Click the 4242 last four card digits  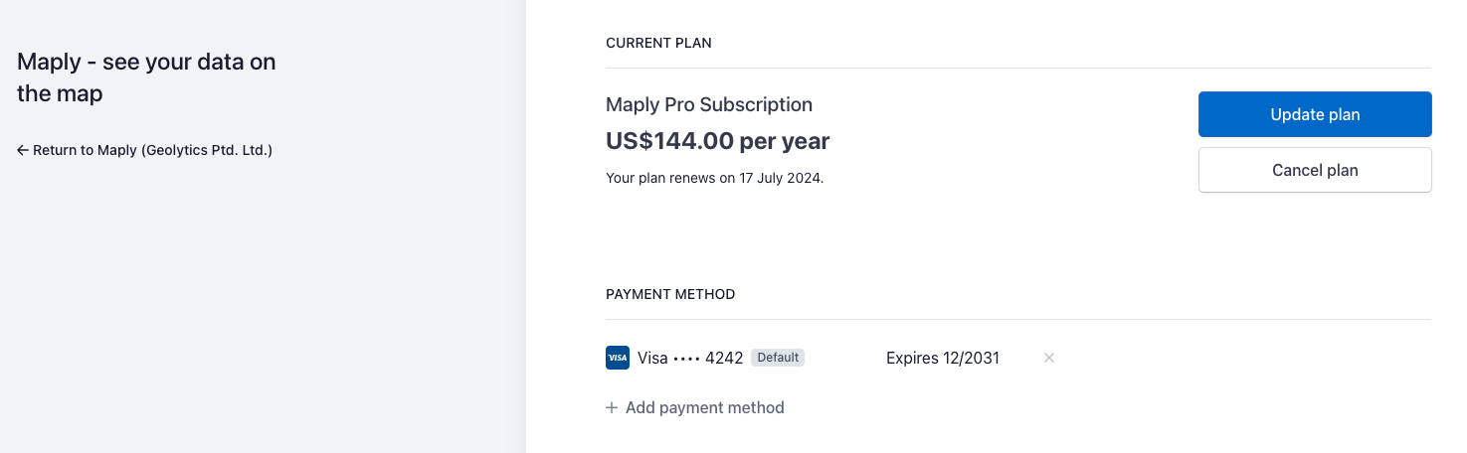coord(724,358)
